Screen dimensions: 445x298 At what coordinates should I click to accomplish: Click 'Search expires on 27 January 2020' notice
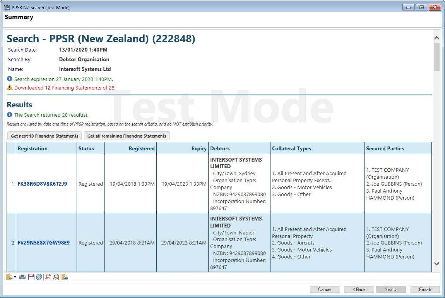63,79
